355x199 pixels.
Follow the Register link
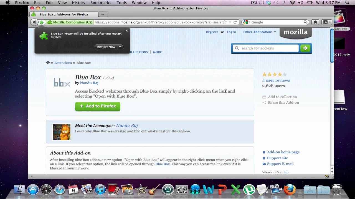click(212, 32)
